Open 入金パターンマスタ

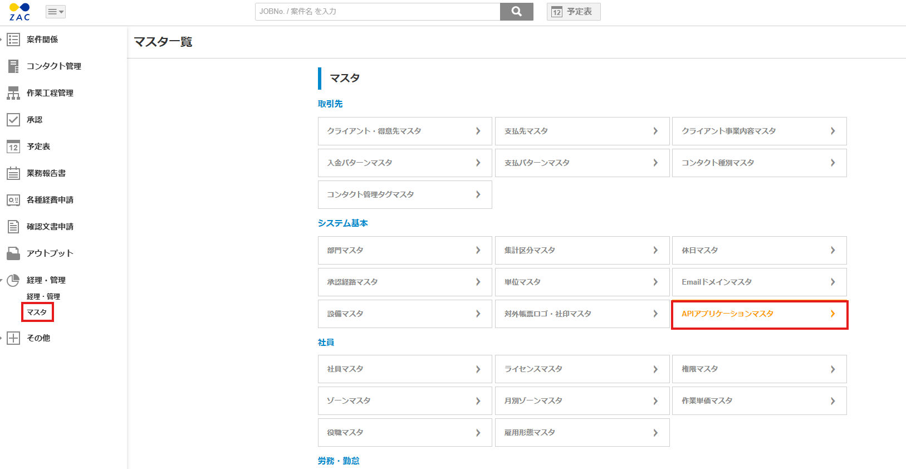[405, 163]
